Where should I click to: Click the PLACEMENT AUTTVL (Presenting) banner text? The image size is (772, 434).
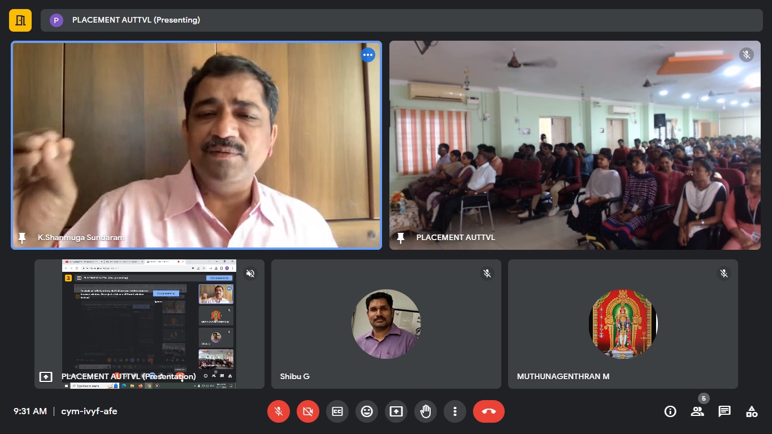(136, 20)
